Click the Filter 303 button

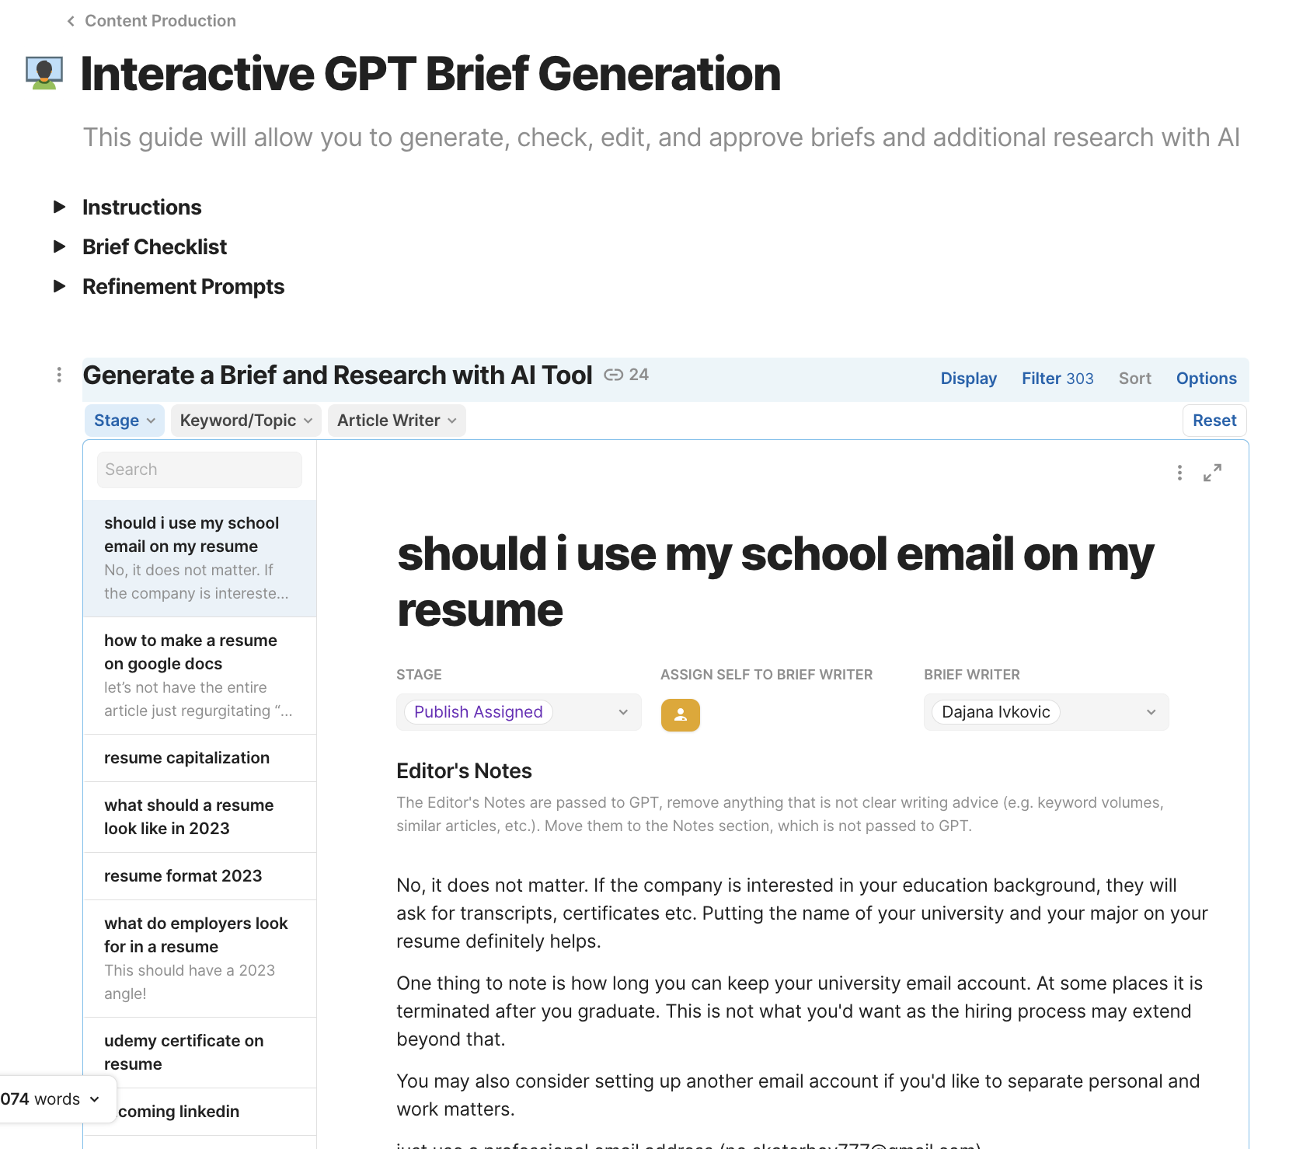(1057, 379)
